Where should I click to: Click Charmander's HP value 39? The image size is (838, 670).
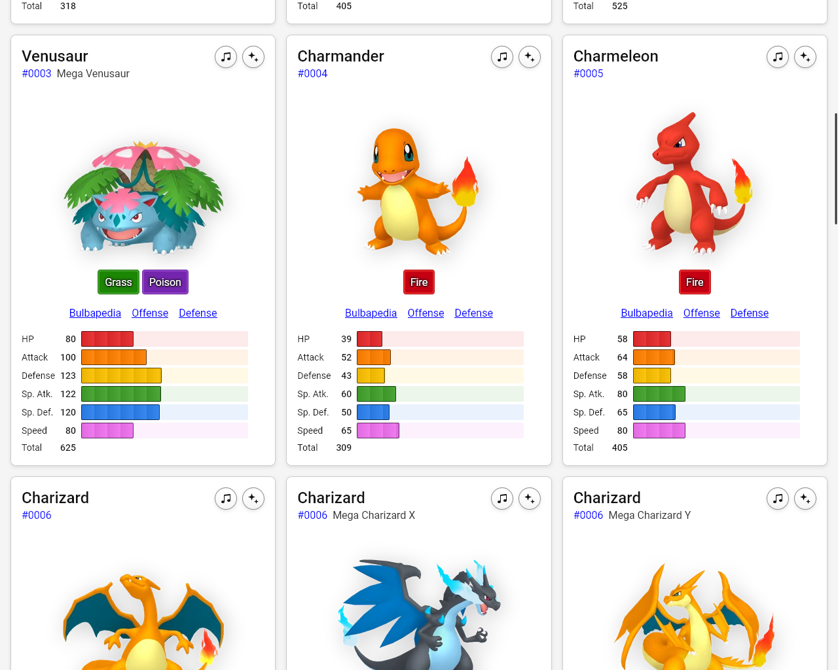[x=346, y=339]
